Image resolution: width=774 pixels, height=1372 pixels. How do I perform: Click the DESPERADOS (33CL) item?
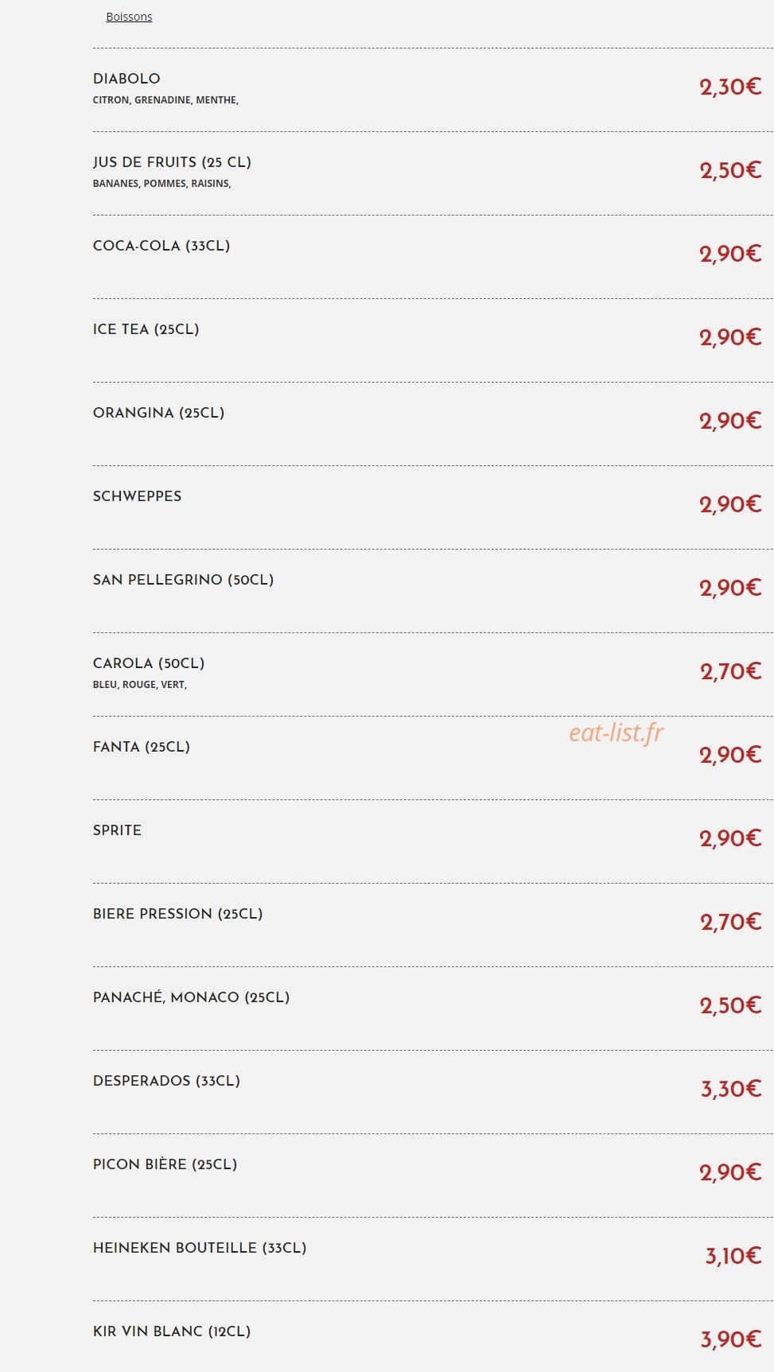(x=166, y=1081)
